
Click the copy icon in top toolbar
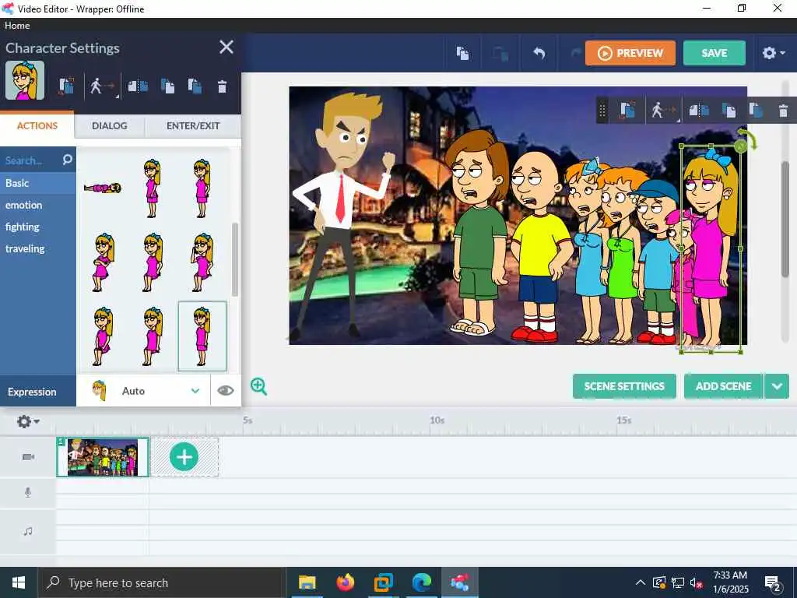tap(462, 53)
